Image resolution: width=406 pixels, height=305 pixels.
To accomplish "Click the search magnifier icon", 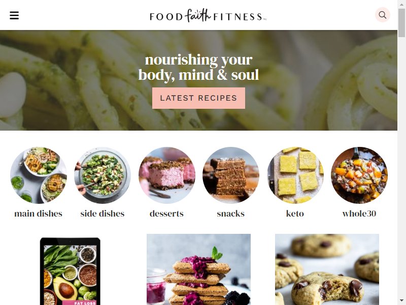I will (383, 15).
